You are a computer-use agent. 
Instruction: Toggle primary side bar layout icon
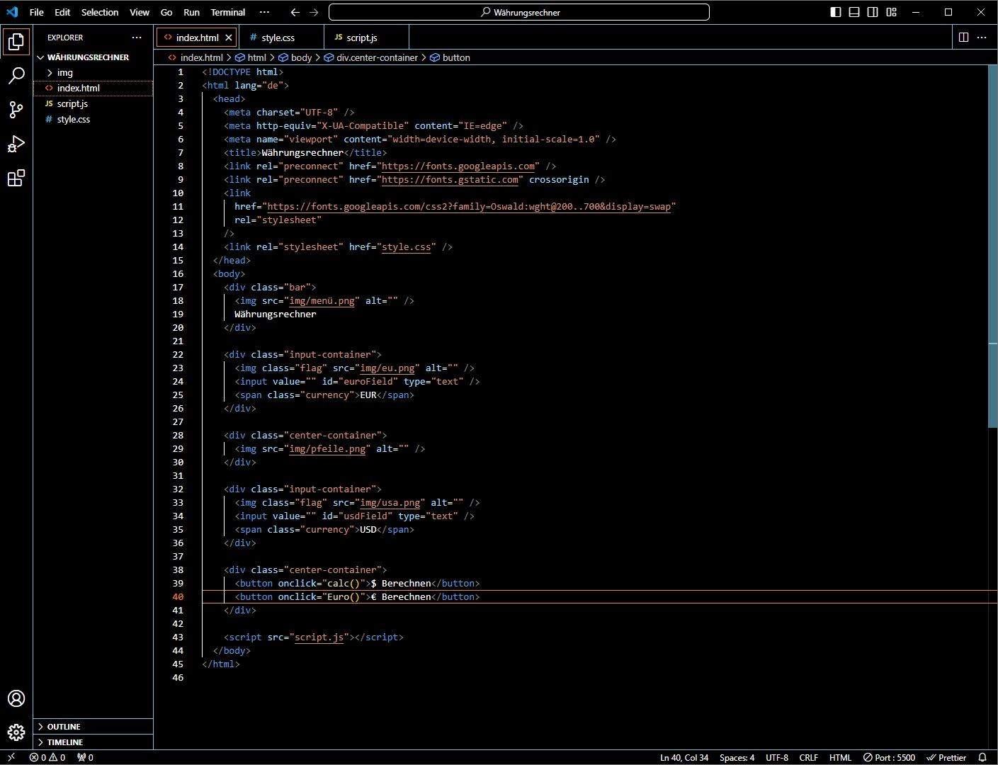tap(836, 12)
